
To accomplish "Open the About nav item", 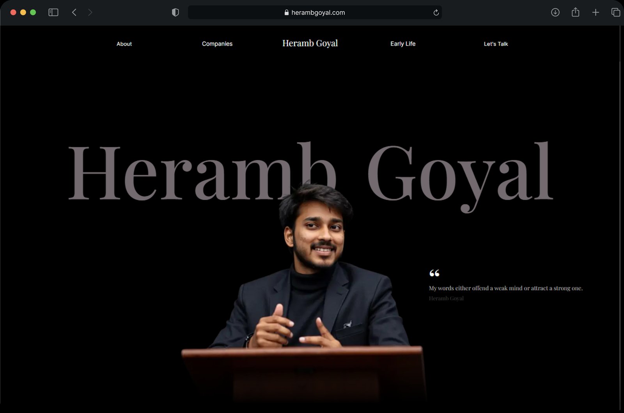I will click(124, 44).
